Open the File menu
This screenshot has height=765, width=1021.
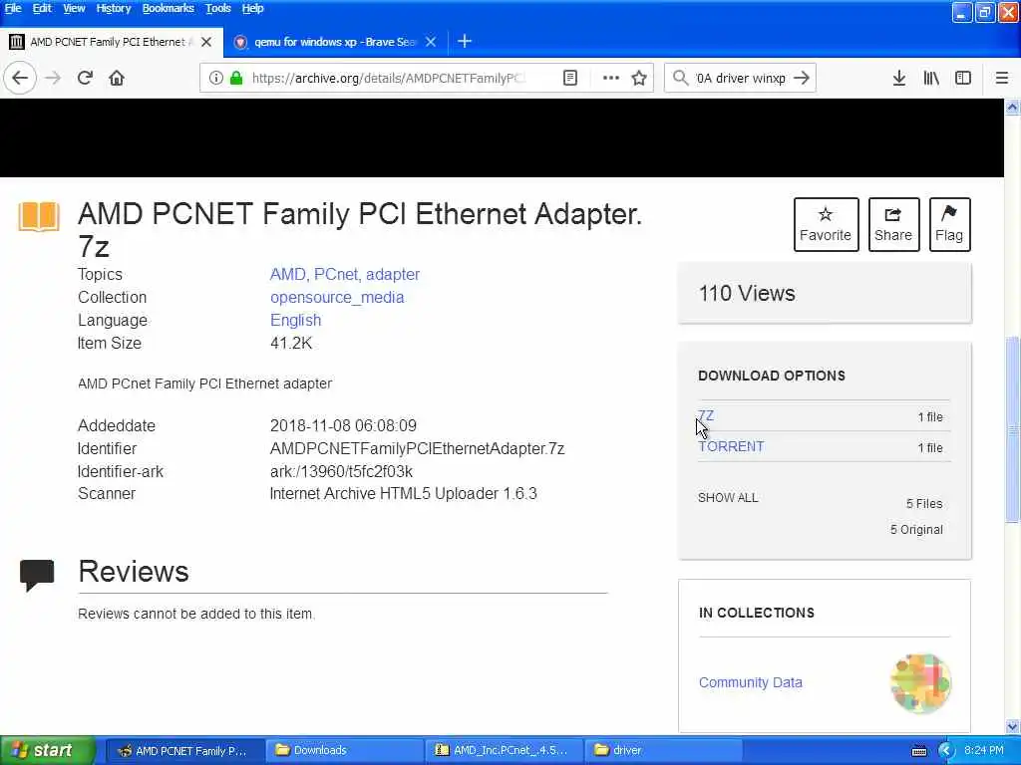13,8
